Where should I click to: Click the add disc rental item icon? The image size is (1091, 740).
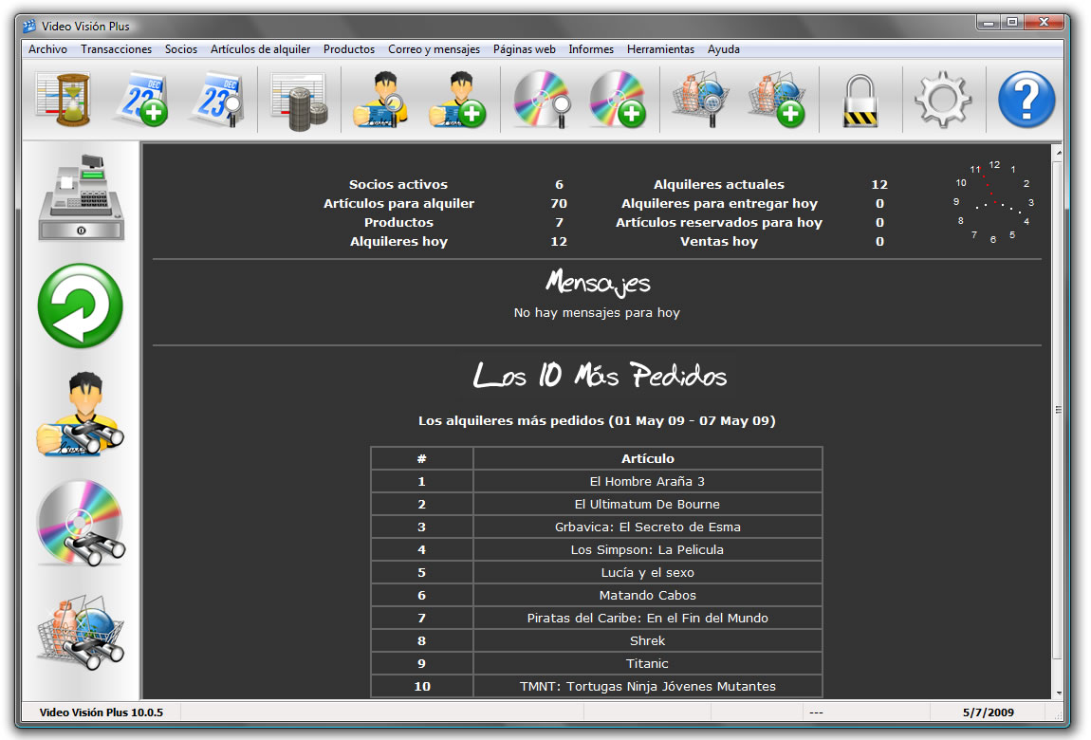[618, 101]
